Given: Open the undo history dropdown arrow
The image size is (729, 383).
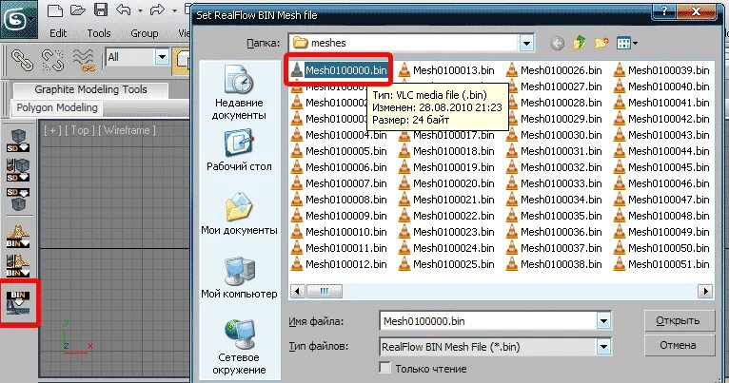Looking at the screenshot, I should point(140,10).
